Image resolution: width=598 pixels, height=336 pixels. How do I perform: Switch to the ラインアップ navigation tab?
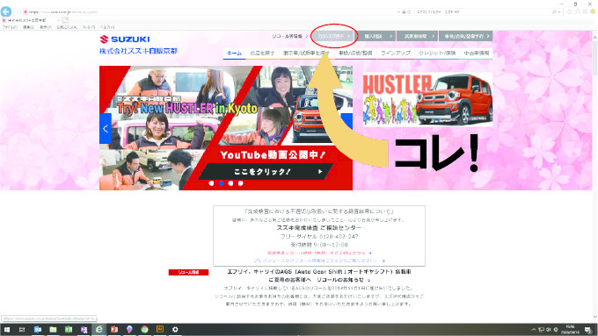click(x=396, y=53)
